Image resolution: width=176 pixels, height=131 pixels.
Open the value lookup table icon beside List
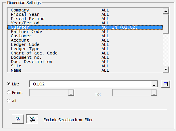pyautogui.click(x=165, y=84)
